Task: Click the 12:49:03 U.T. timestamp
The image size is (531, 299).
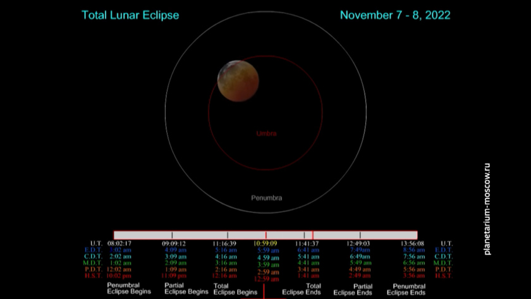Action: [x=358, y=243]
